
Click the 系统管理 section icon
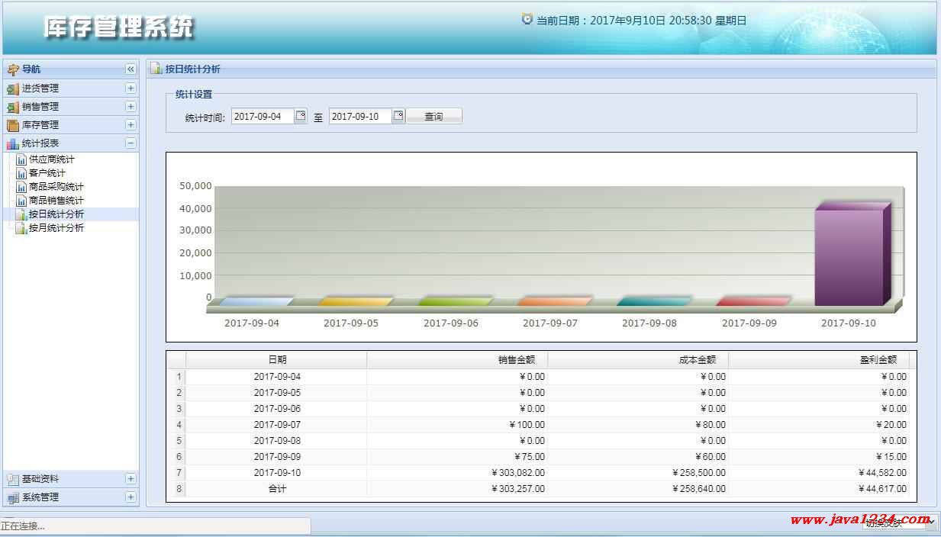(x=12, y=497)
